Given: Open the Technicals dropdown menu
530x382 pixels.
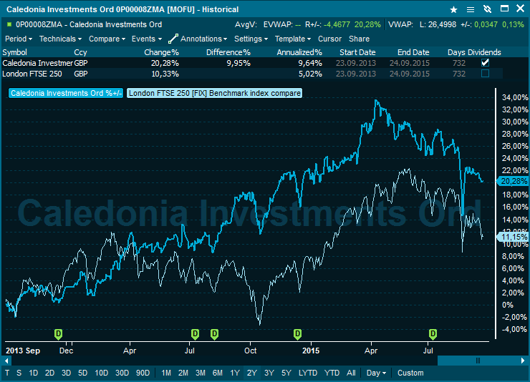Looking at the screenshot, I should (x=60, y=39).
